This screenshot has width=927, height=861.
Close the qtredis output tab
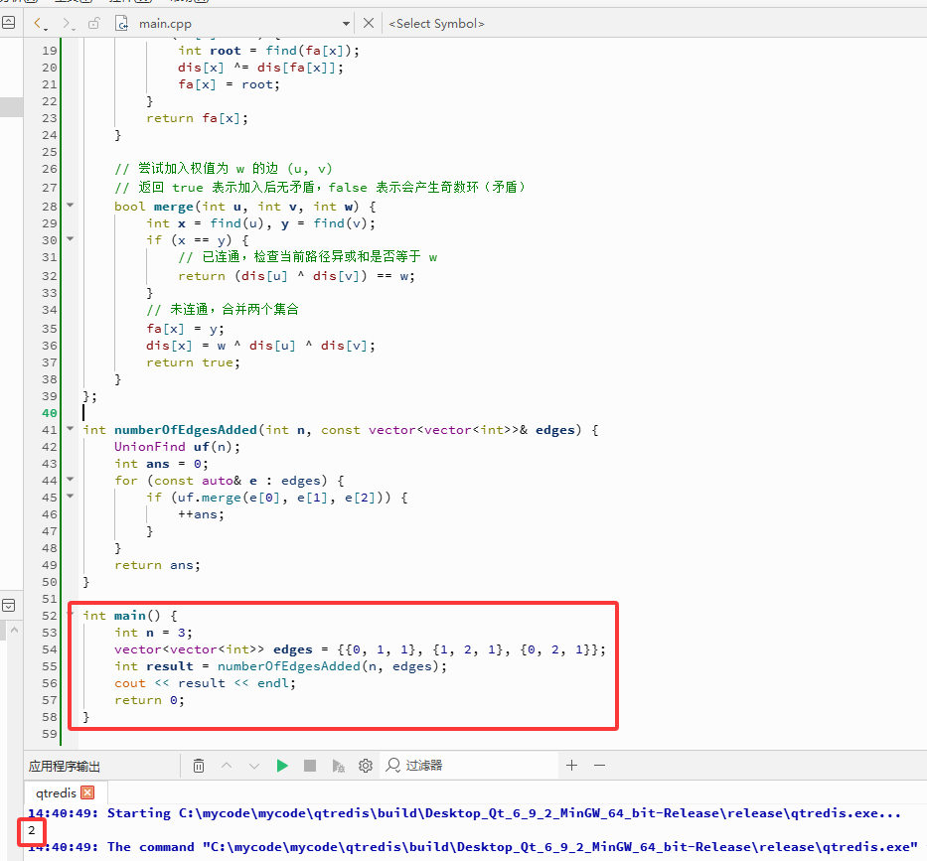[87, 792]
